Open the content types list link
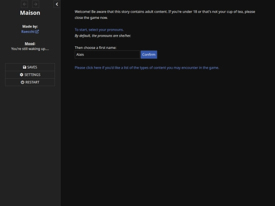 click(x=147, y=68)
